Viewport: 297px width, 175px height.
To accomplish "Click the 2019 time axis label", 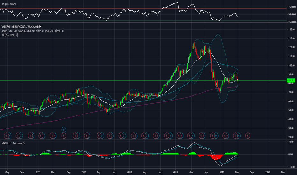I will (x=222, y=172).
